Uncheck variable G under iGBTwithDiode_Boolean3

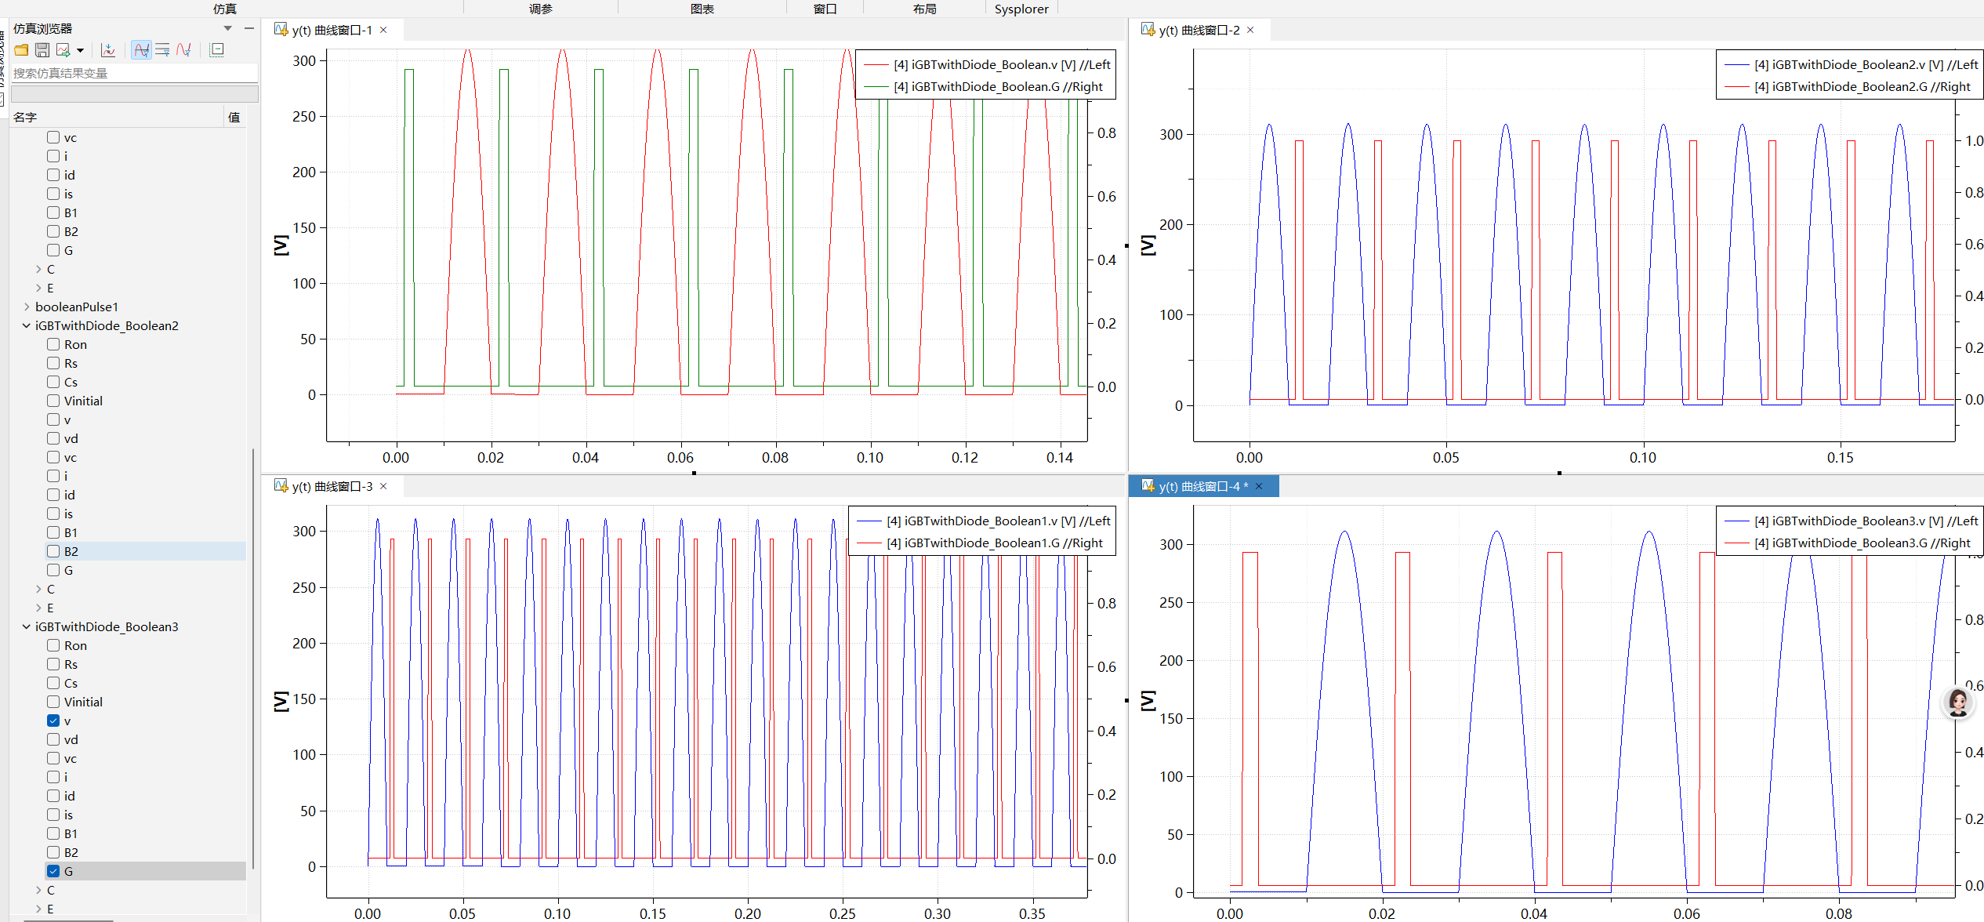[x=53, y=871]
